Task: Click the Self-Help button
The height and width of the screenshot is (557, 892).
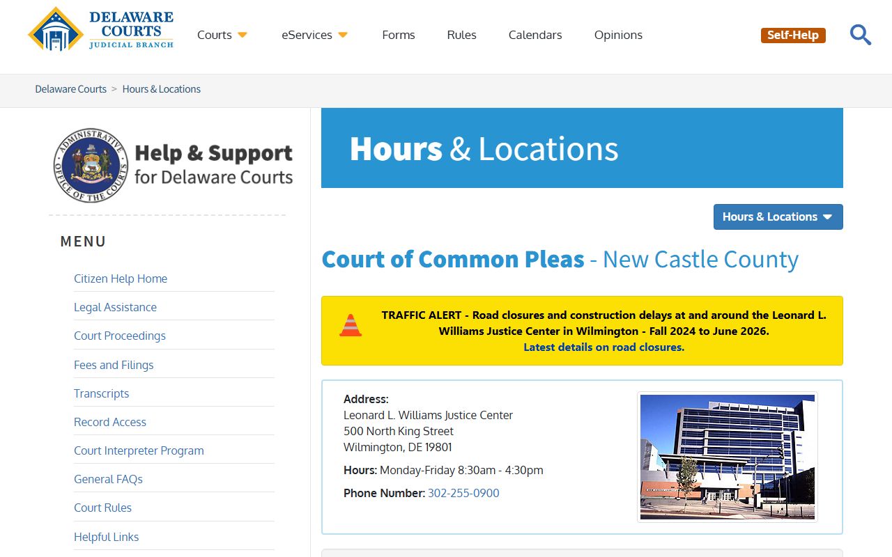Action: click(x=793, y=35)
